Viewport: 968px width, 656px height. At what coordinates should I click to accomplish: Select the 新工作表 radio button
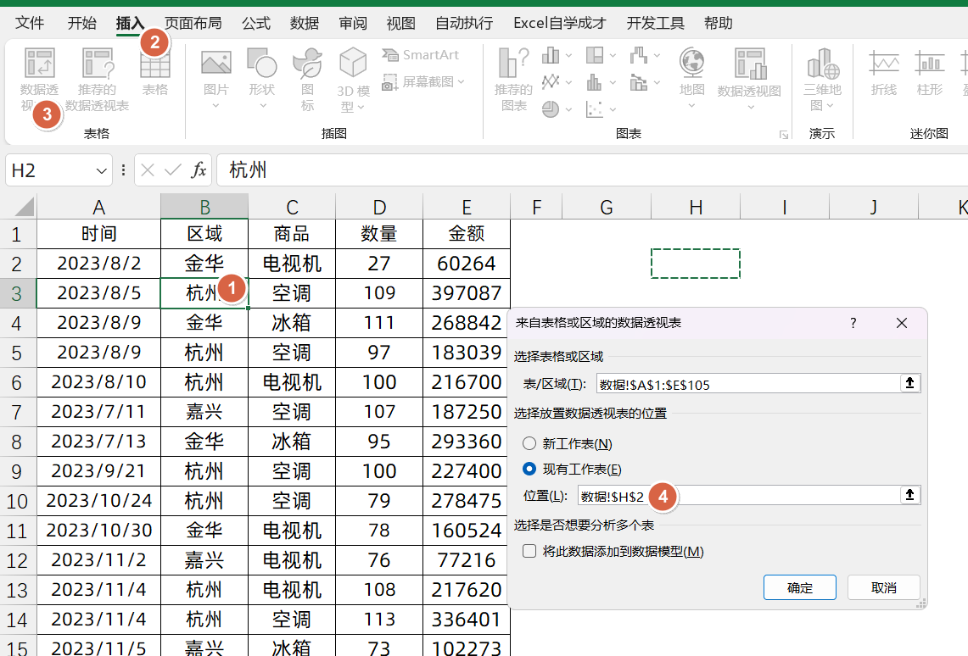pos(530,442)
